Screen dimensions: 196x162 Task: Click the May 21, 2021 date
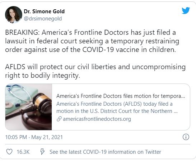47,137
